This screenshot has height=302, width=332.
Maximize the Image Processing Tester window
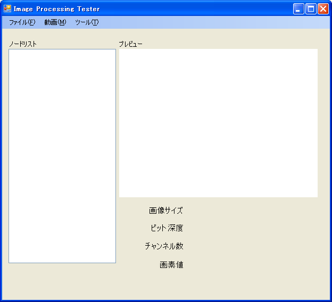311,9
